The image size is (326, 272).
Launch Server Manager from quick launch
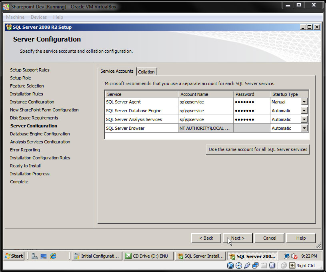[34, 256]
